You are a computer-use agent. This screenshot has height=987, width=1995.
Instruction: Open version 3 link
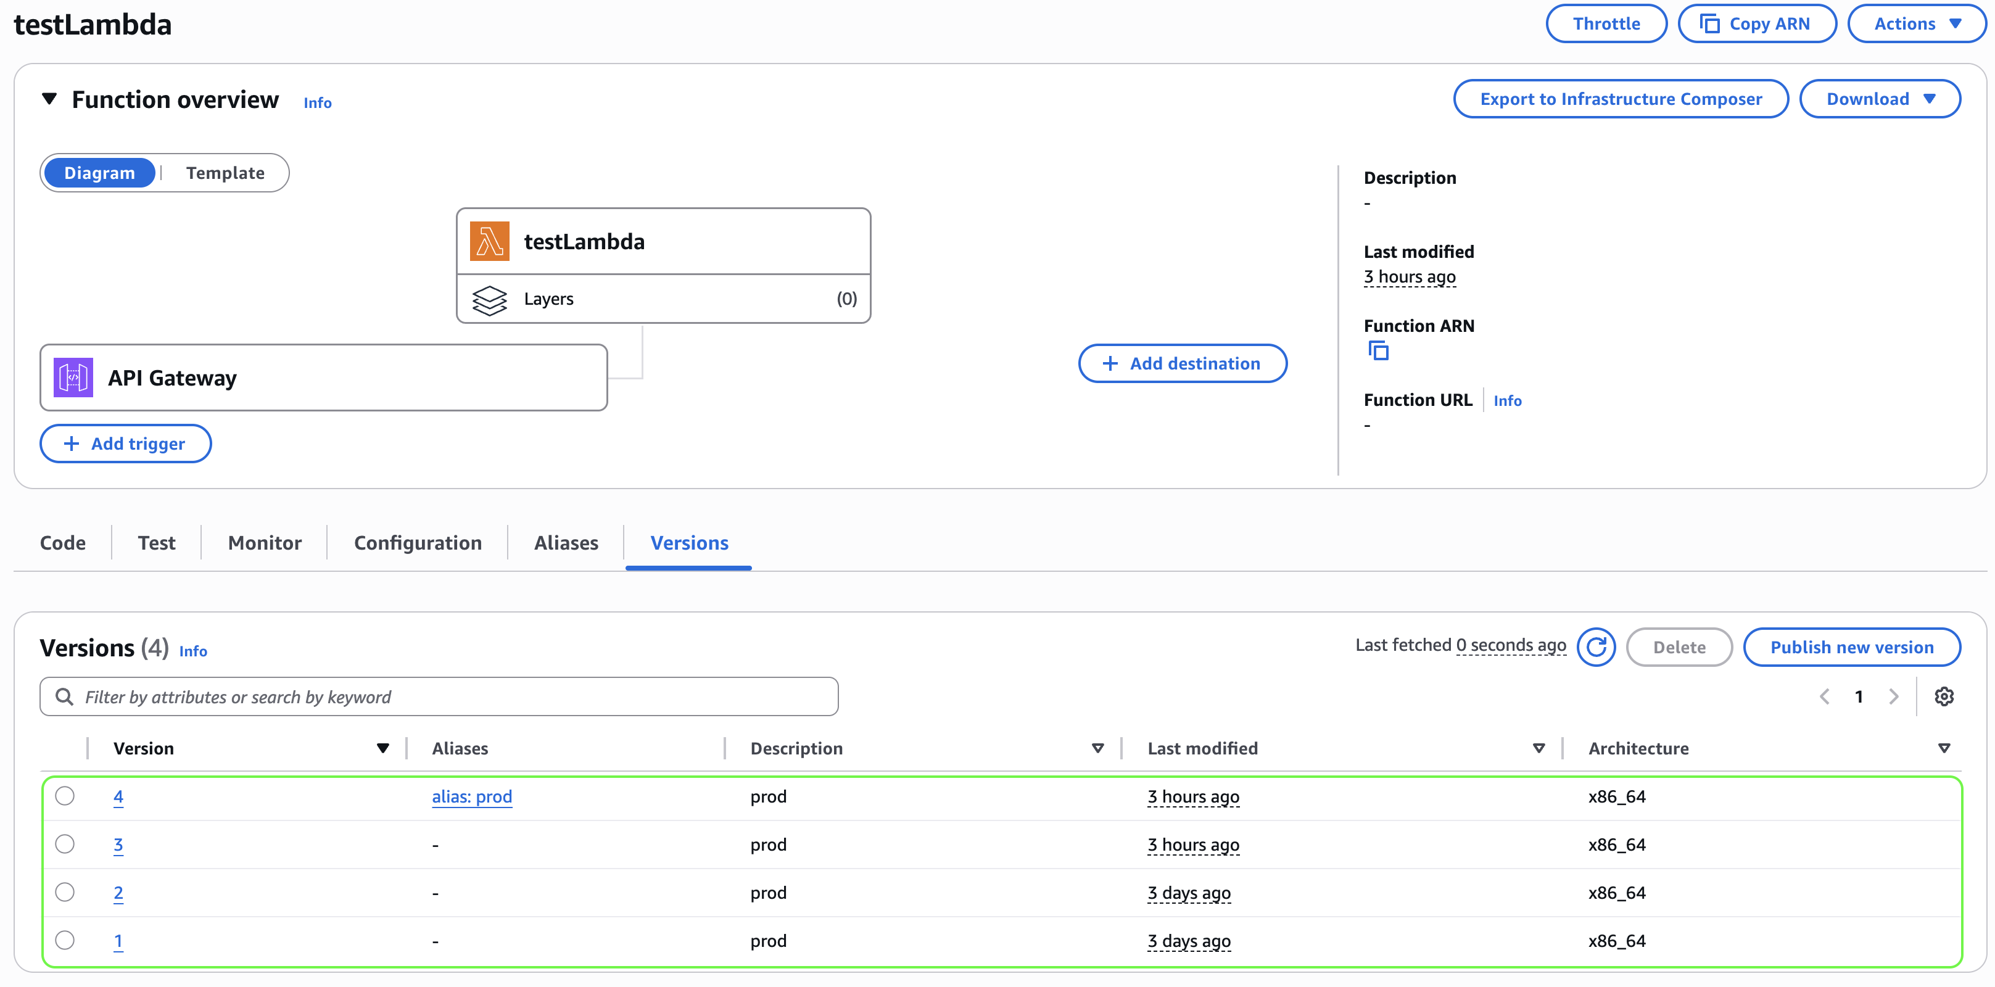118,845
